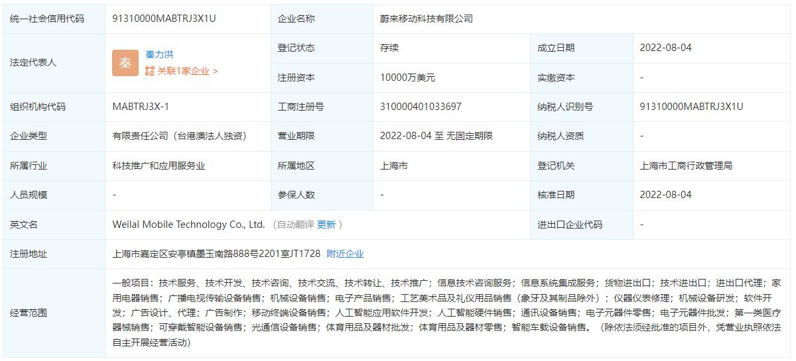The height and width of the screenshot is (361, 796).
Task: Click the registration status value 存续
Action: (389, 48)
